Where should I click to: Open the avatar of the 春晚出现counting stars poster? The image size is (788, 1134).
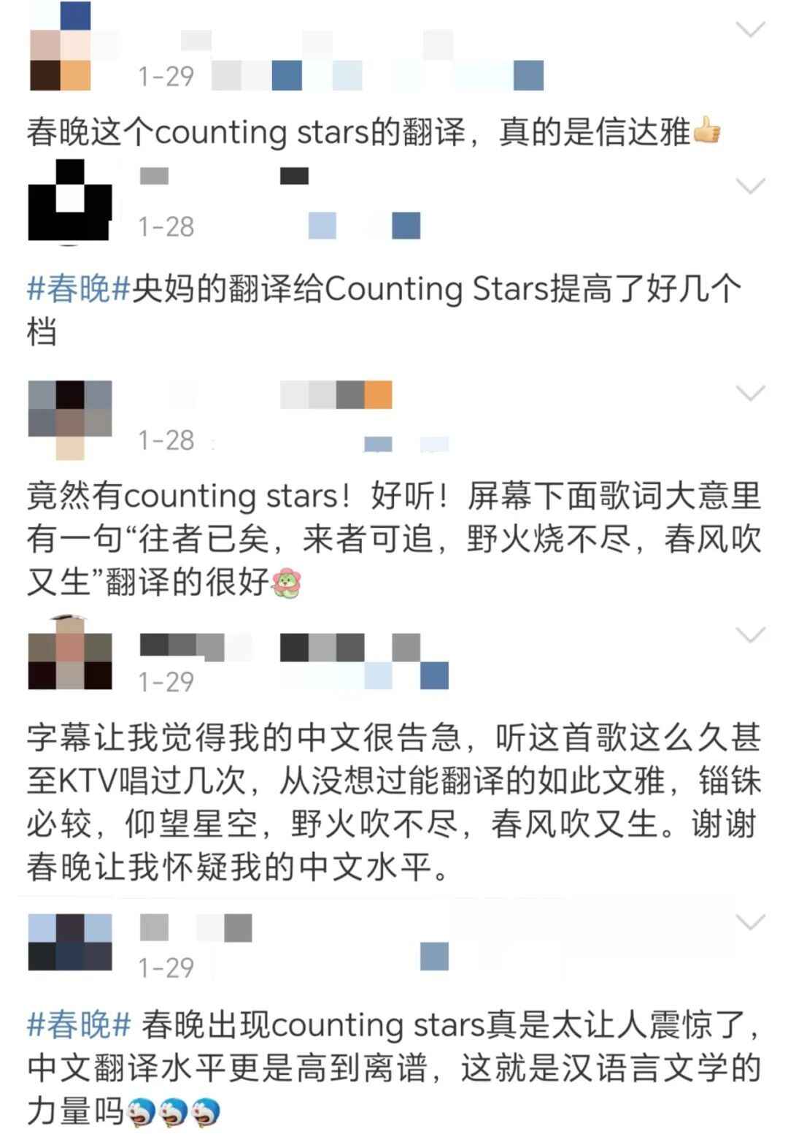point(70,942)
